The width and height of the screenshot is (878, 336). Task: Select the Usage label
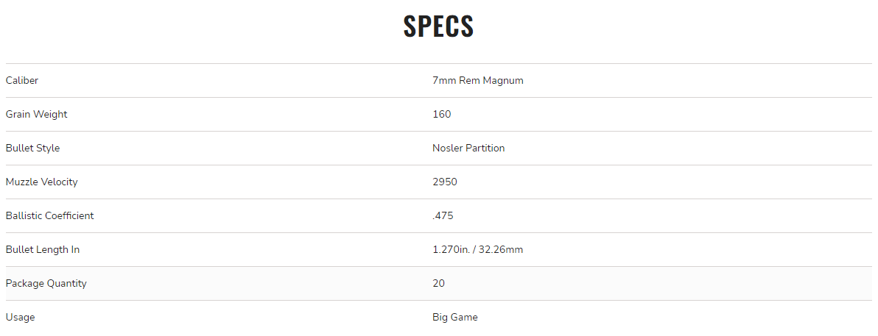pos(20,317)
